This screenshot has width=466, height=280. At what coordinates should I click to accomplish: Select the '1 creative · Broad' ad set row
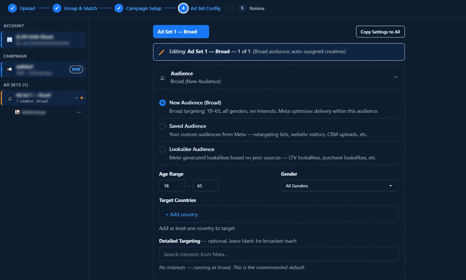pos(44,98)
